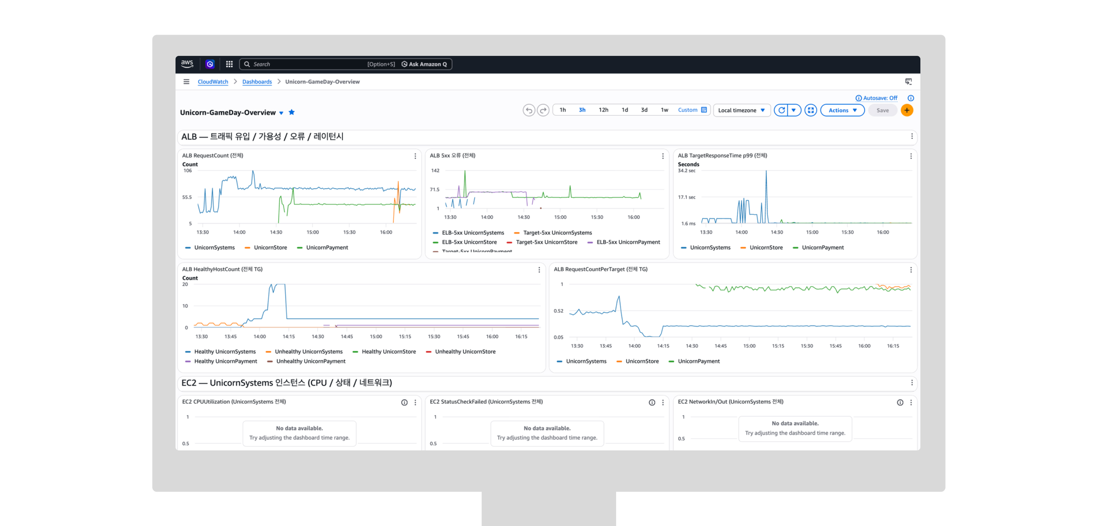The height and width of the screenshot is (526, 1097).
Task: Toggle UnicornPayment series in RequestCount legend
Action: tap(323, 248)
